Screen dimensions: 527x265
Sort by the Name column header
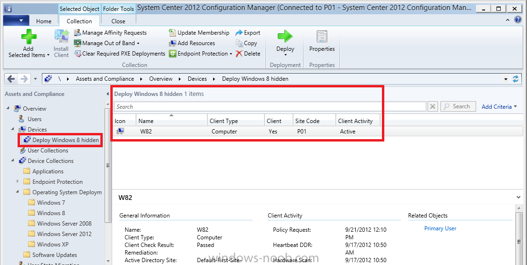point(171,121)
